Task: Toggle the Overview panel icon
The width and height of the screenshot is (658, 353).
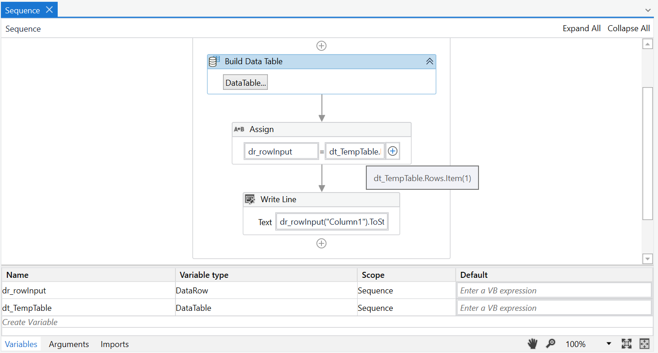Action: 644,344
